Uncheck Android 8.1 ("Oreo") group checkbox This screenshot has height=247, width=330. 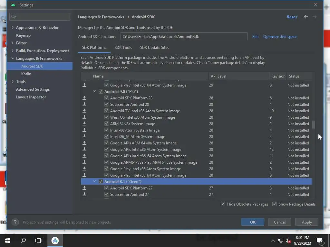(x=101, y=181)
